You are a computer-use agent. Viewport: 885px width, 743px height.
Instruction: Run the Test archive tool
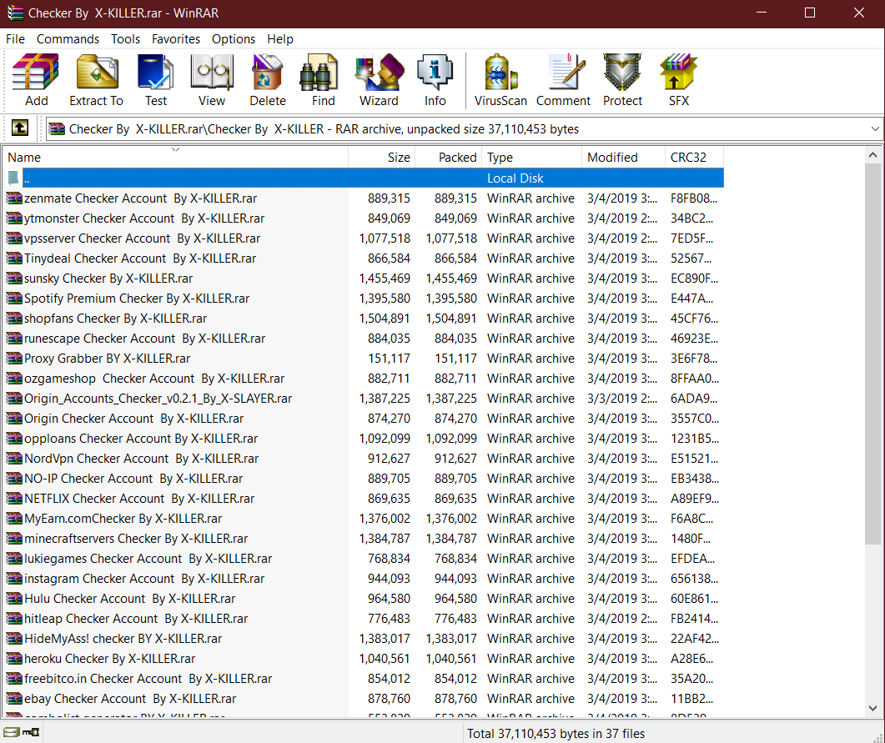(x=155, y=80)
